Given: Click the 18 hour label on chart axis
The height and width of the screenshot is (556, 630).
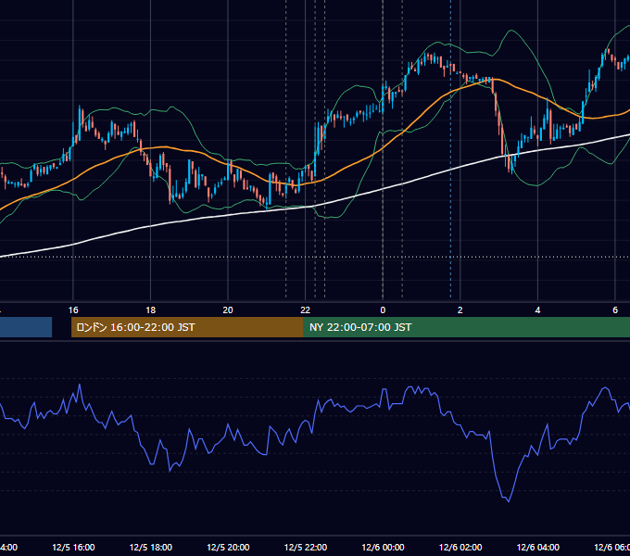Looking at the screenshot, I should click(x=151, y=310).
